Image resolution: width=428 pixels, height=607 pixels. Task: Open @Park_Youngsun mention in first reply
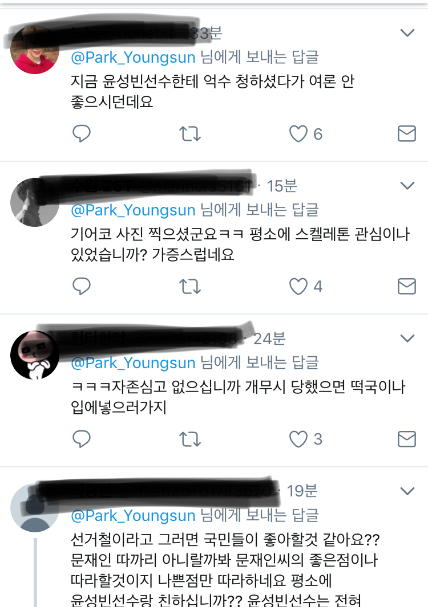point(133,58)
